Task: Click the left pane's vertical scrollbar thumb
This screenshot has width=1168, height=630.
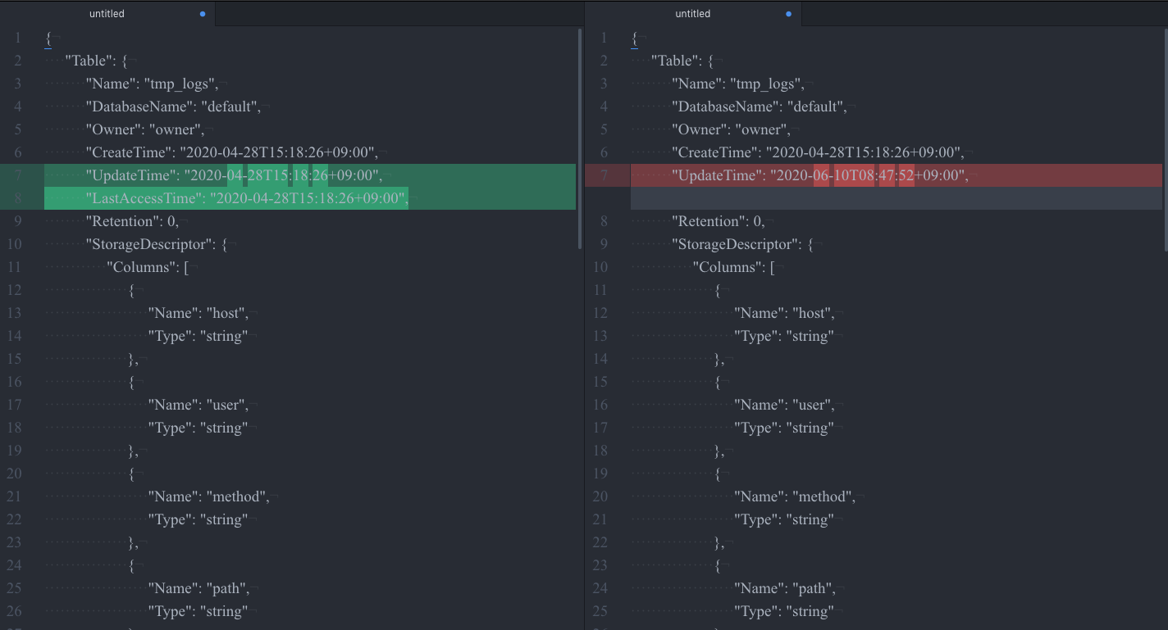Action: point(580,139)
